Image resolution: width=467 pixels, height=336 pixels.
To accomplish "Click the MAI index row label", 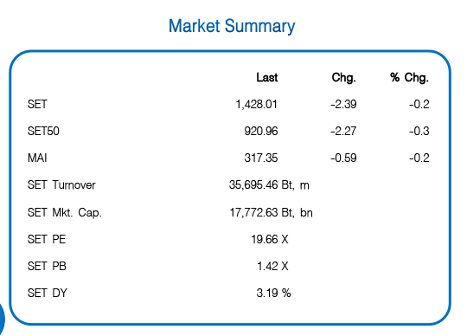I will (x=37, y=158).
